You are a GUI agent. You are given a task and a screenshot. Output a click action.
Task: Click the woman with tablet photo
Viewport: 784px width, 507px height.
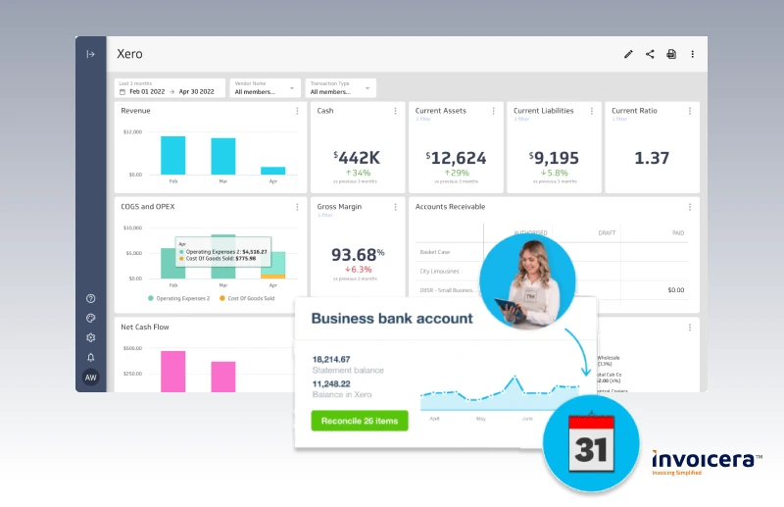527,281
